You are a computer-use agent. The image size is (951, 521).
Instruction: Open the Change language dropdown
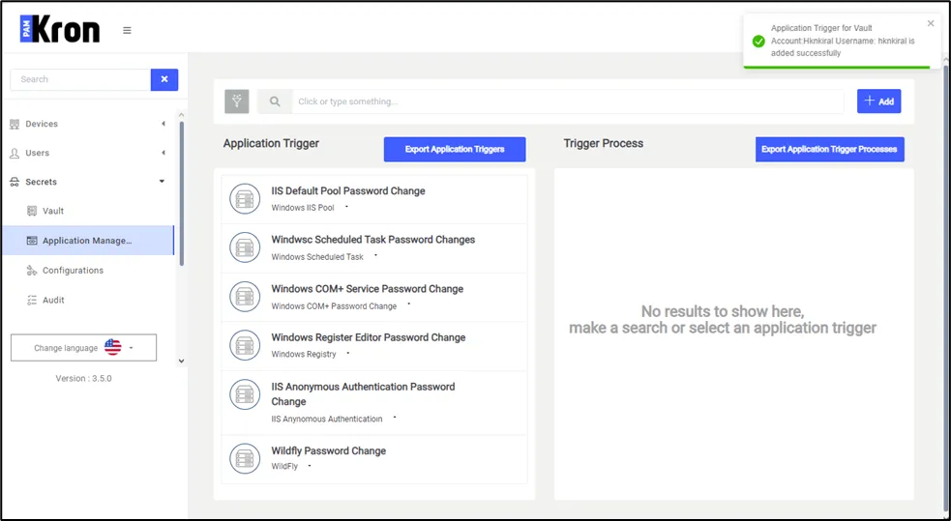(84, 348)
